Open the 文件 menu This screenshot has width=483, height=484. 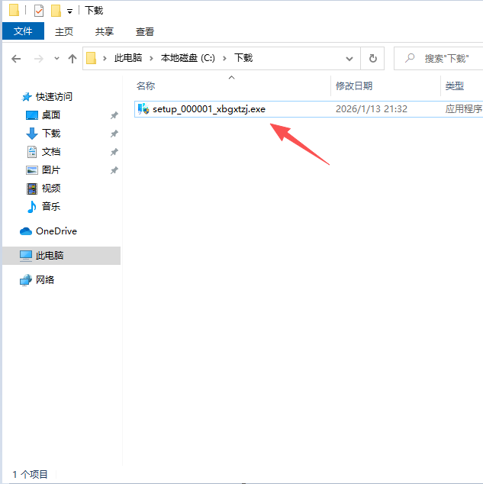[23, 31]
